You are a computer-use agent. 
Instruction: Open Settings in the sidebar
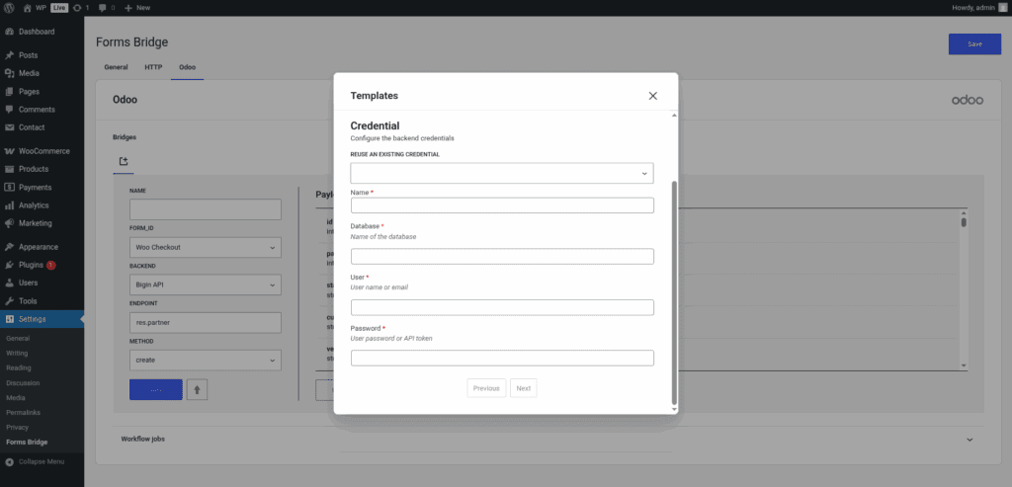42,319
